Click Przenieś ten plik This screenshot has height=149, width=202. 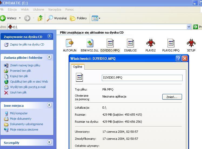coord(21,71)
